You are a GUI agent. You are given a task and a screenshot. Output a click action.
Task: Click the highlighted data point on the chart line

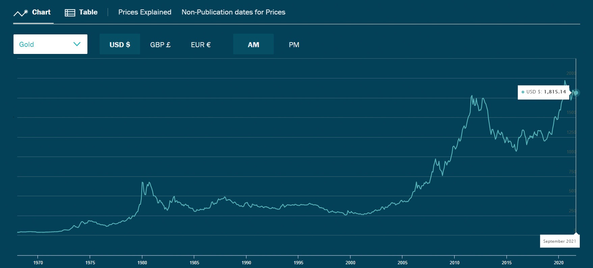click(x=576, y=92)
